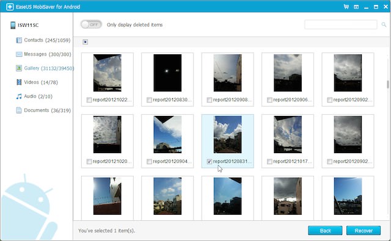
Task: Open the feedback icon beside the cart
Action: click(356, 7)
